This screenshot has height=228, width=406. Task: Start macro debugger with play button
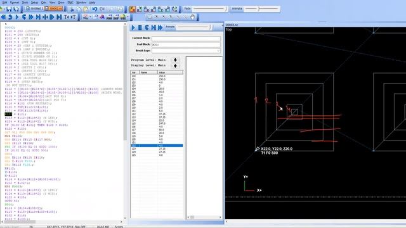[x=133, y=27]
